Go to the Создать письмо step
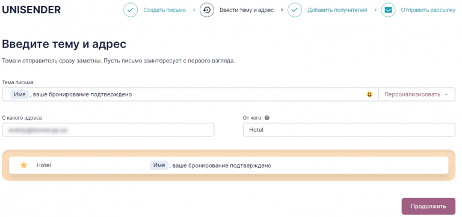This screenshot has width=462, height=217. click(164, 10)
